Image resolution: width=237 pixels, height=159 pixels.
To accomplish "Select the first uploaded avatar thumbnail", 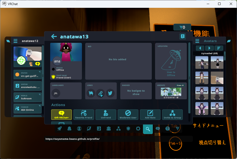I will click(x=202, y=62).
